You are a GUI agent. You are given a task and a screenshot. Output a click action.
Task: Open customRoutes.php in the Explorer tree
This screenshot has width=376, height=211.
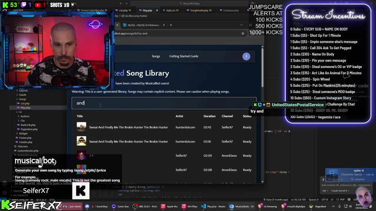click(x=28, y=151)
